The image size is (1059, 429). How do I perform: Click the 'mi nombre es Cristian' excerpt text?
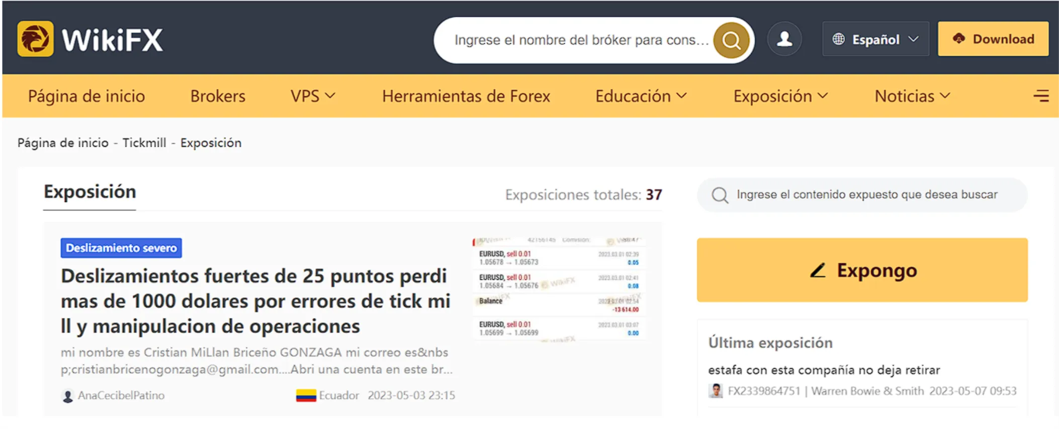(x=256, y=361)
